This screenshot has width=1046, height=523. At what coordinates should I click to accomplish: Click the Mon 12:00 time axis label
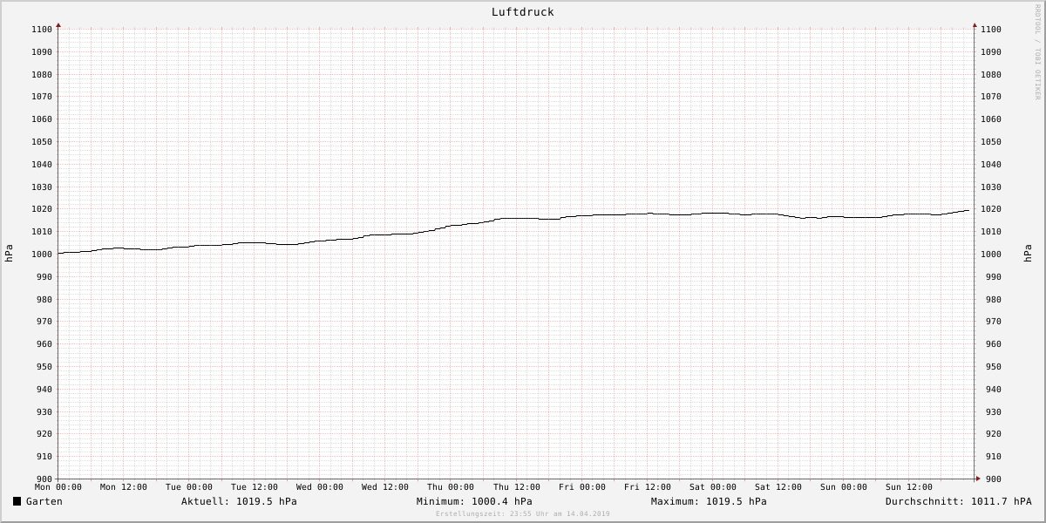[x=124, y=487]
